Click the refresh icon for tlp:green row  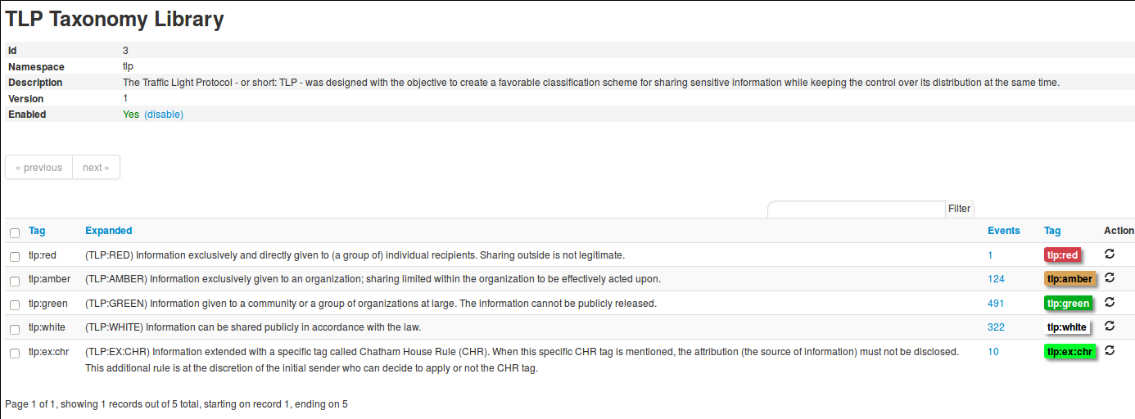[x=1110, y=302]
